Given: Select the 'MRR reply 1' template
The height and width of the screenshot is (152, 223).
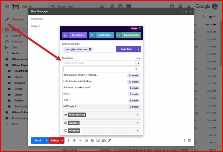Looking at the screenshot, I should tap(102, 107).
